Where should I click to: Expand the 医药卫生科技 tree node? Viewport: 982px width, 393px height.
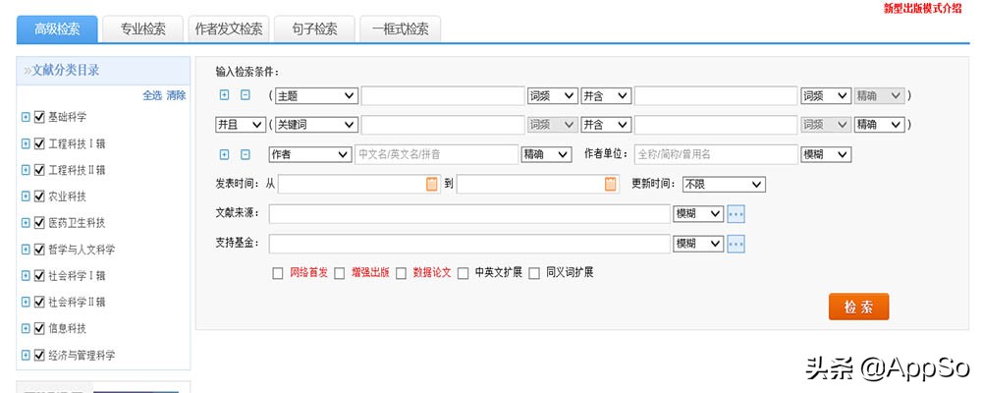coord(26,222)
